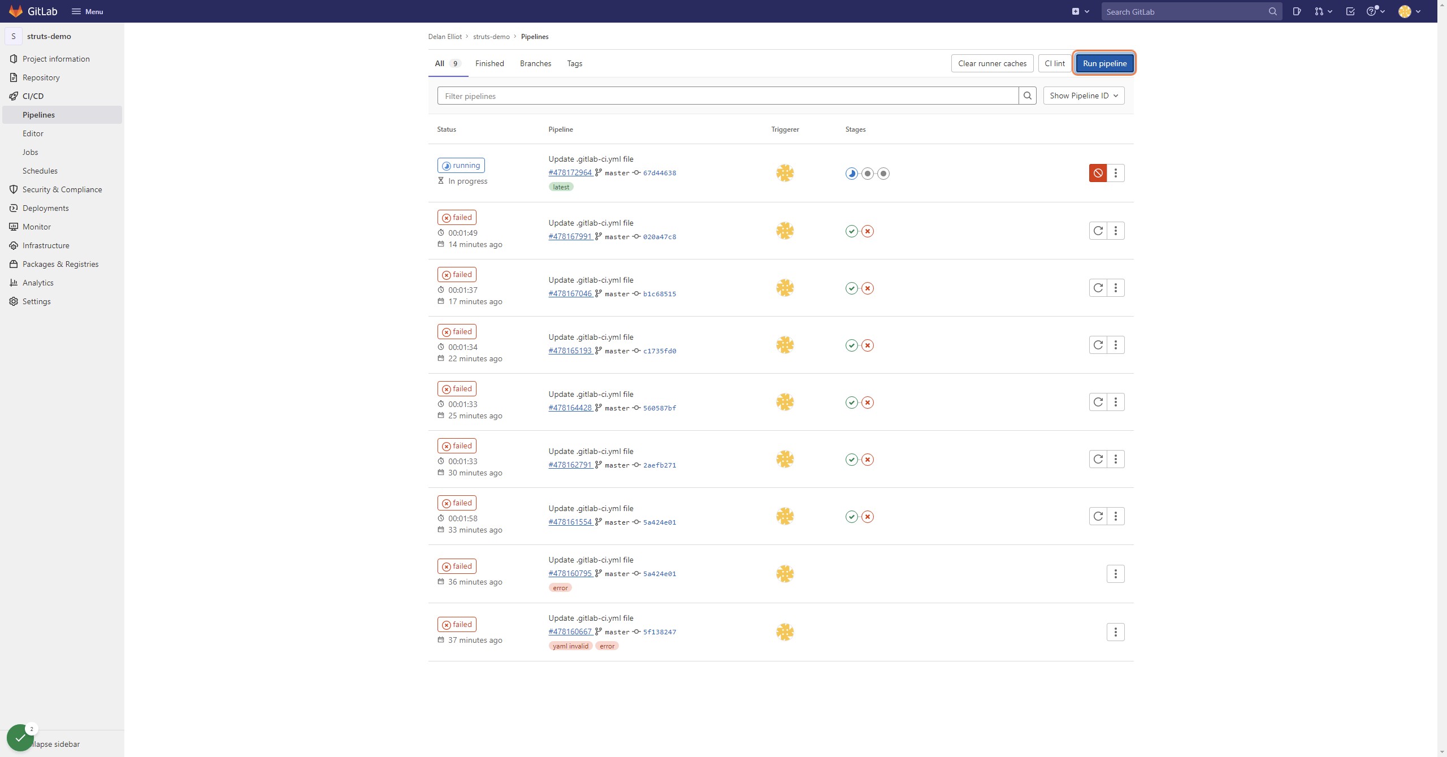Retry failed pipeline #478167046
Image resolution: width=1447 pixels, height=757 pixels.
coord(1098,288)
